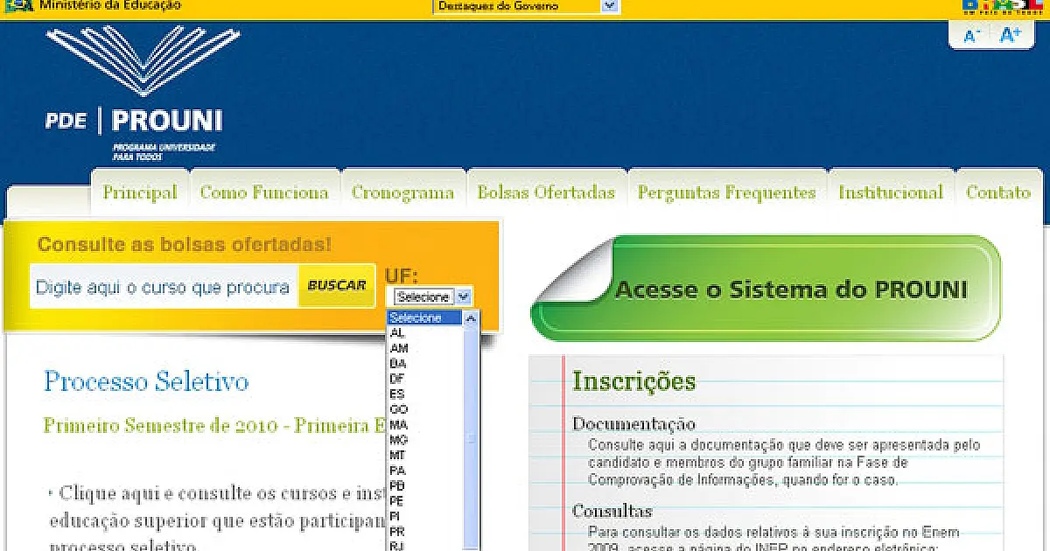1050x551 pixels.
Task: Go to the Cronograma tab
Action: 402,192
